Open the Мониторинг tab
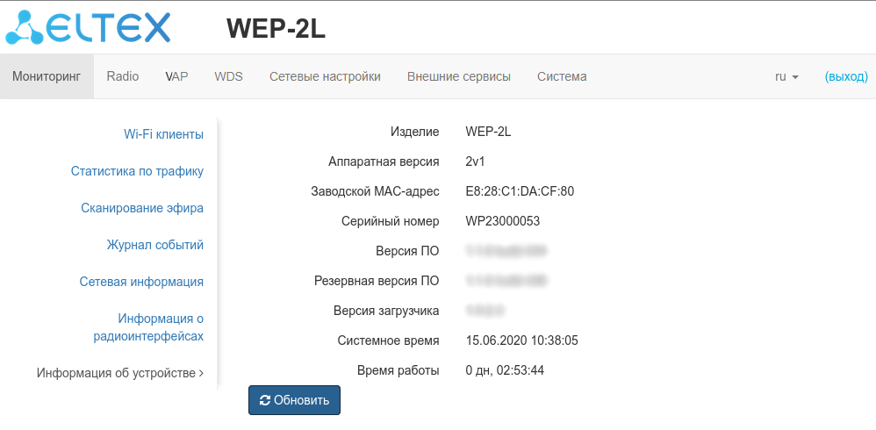 click(47, 76)
